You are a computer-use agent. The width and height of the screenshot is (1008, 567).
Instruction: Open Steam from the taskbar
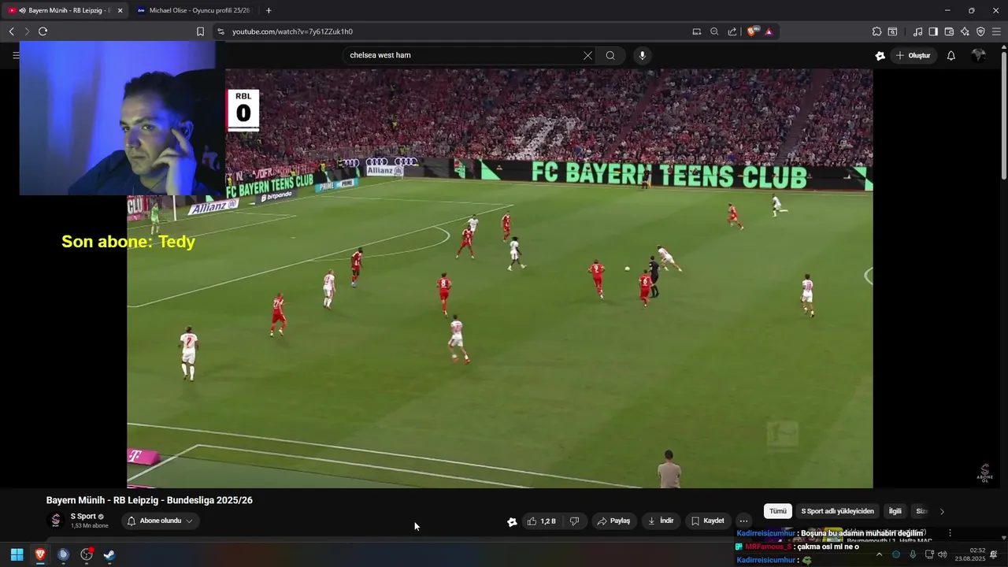coord(109,554)
